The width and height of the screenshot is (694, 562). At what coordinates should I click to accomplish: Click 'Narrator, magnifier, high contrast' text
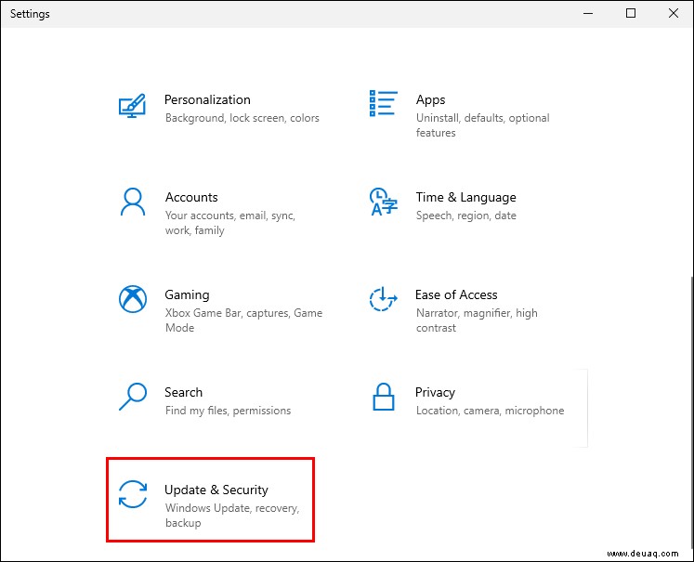click(x=477, y=320)
